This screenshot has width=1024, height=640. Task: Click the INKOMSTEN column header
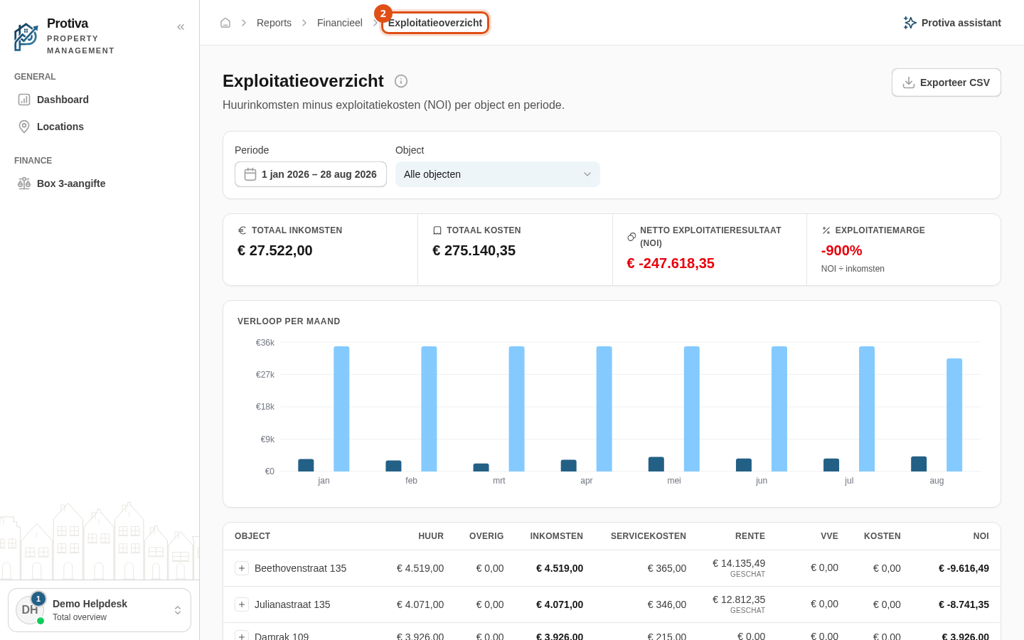[557, 536]
